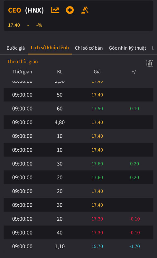Select the row with volume 4,80
This screenshot has width=157, height=258.
pos(78,122)
